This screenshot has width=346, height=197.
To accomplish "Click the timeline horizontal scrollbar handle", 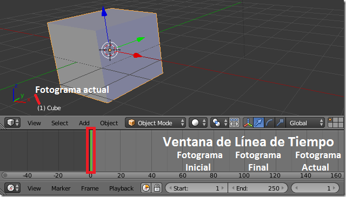I will tap(173, 175).
